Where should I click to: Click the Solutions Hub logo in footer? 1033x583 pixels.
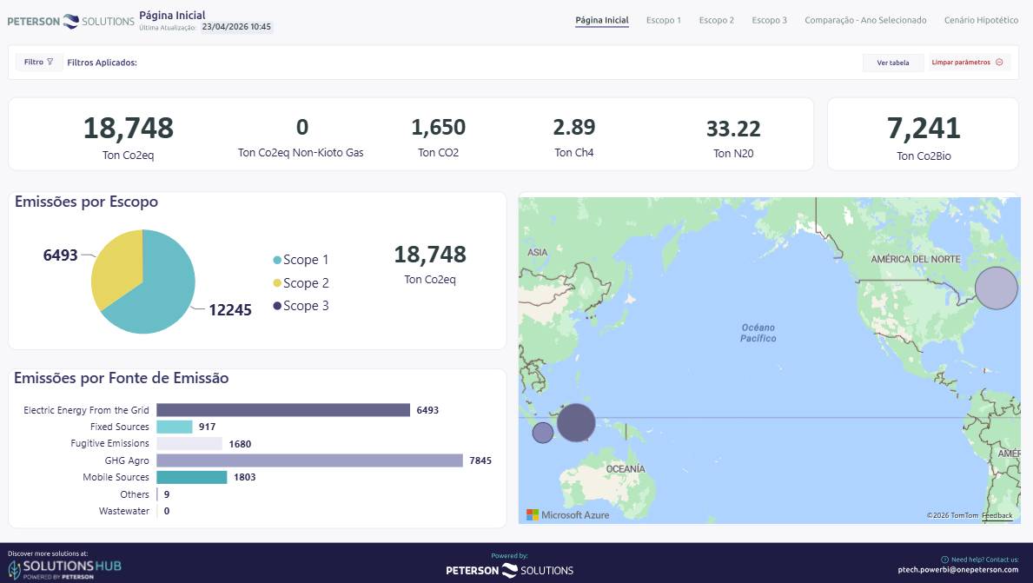point(64,569)
